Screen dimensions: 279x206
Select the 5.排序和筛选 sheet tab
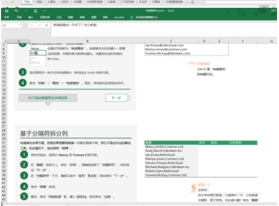(x=94, y=2)
